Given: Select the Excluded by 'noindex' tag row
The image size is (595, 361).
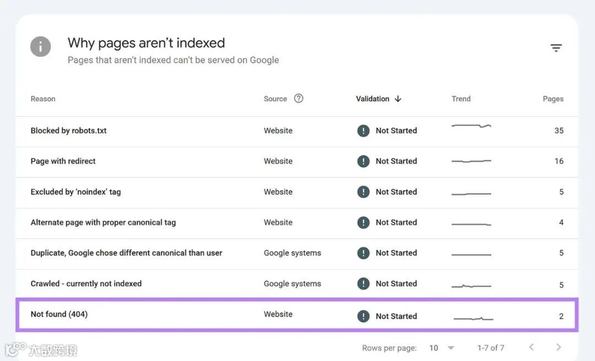Looking at the screenshot, I should click(75, 192).
